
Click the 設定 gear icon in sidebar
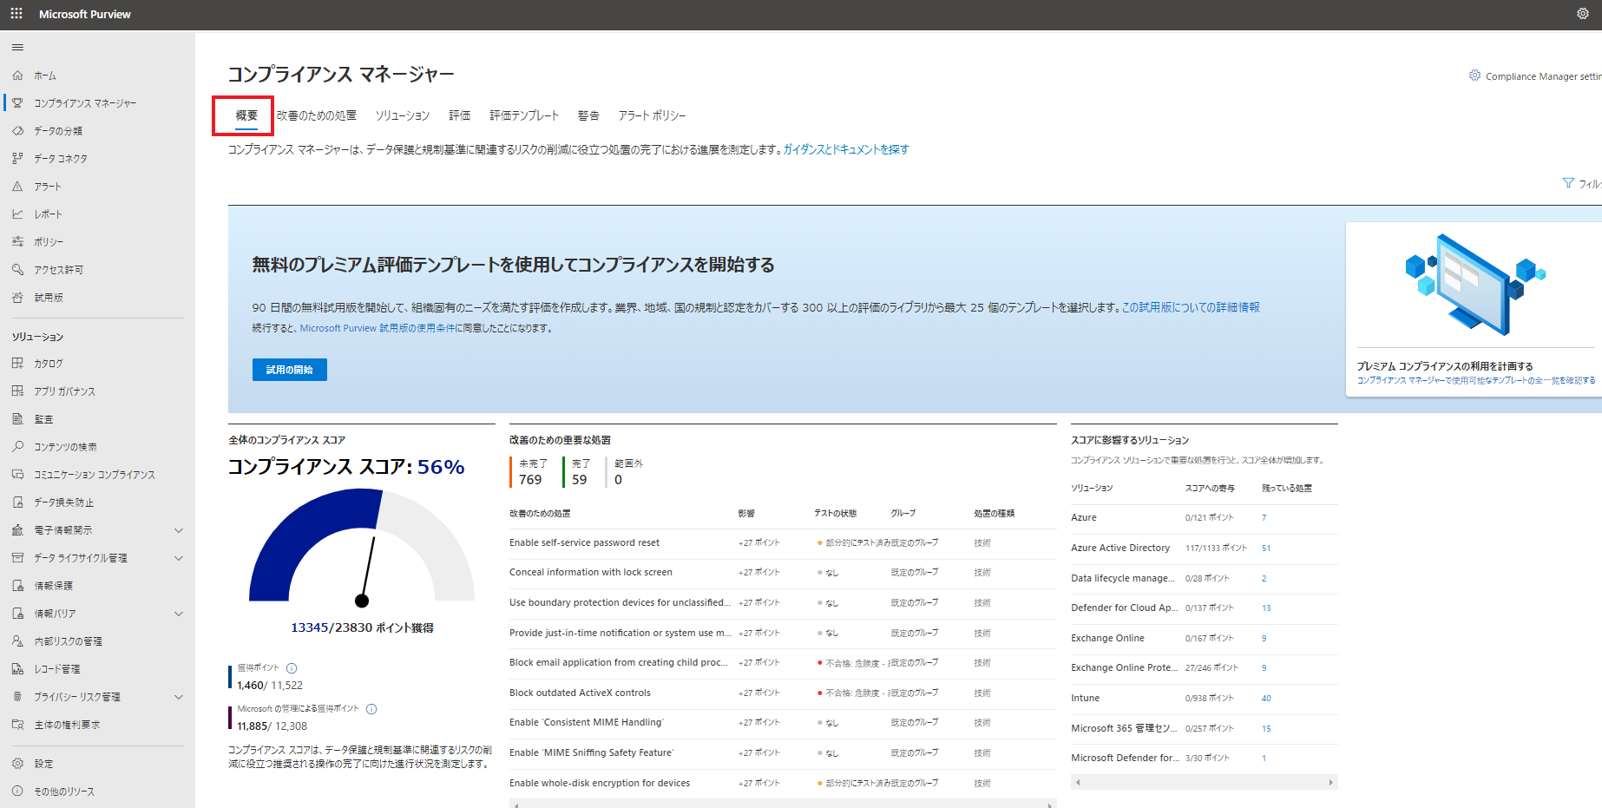17,764
